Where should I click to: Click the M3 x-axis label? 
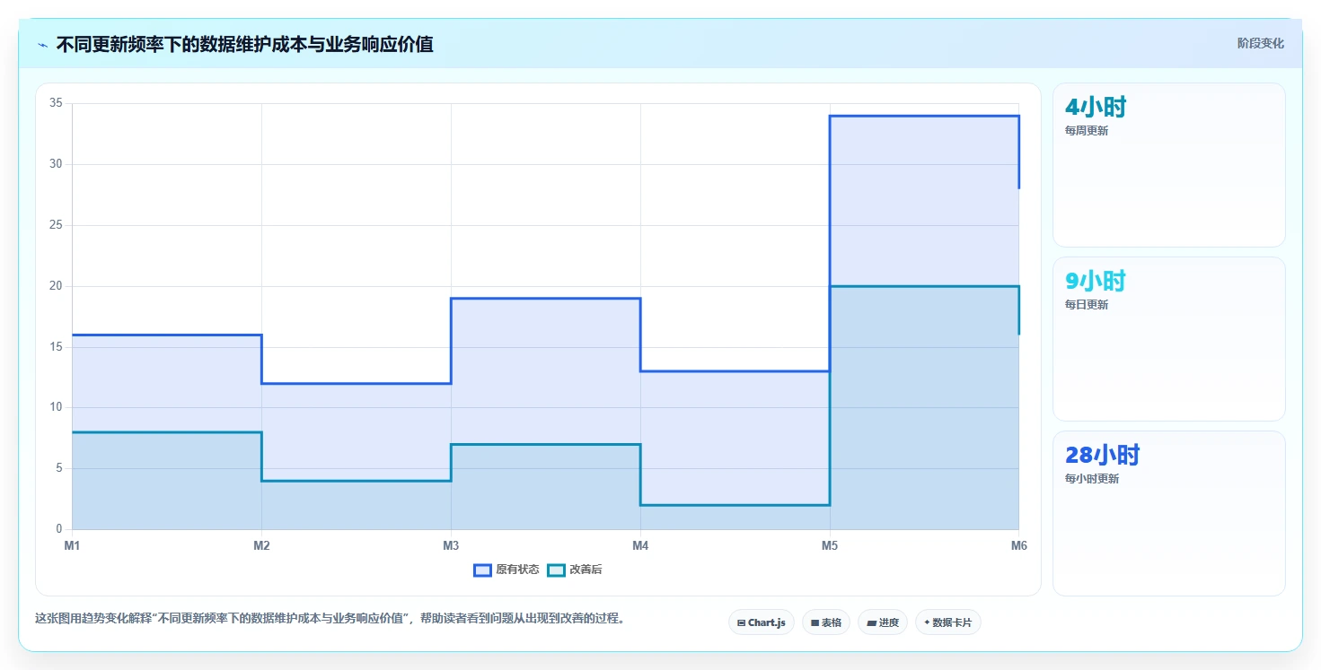click(x=451, y=545)
